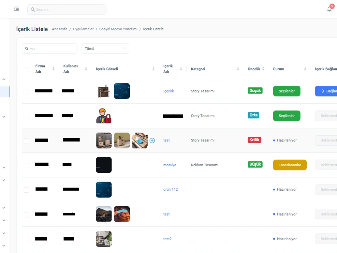Open the ürün 112 content link
Image resolution: width=337 pixels, height=253 pixels.
pos(171,189)
